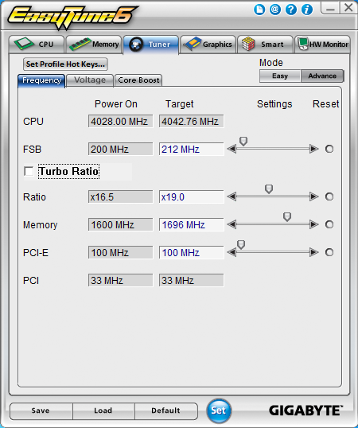Decrease Ratio with left arrow

pos(232,196)
